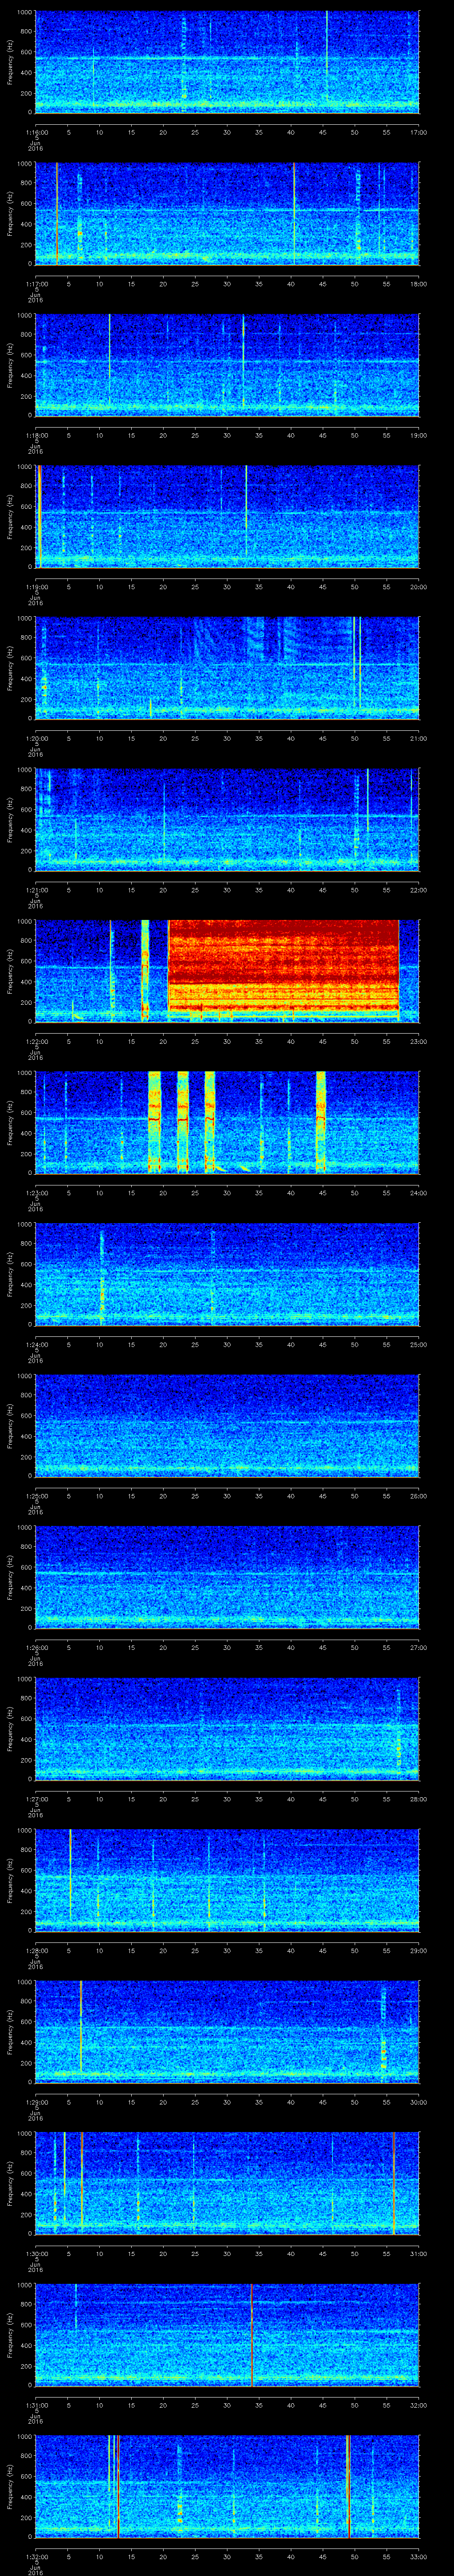Click the '17:00' end label of first panel
Image resolution: width=454 pixels, height=2576 pixels.
418,132
